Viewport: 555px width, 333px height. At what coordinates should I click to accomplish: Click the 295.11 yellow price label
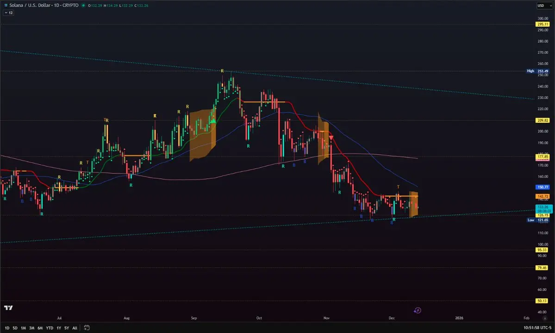point(542,25)
